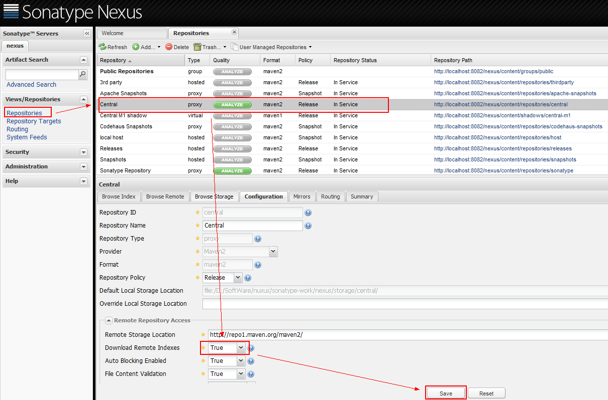Open the public group repository path URL
This screenshot has width=608, height=400.
coord(493,71)
